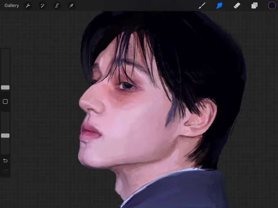Activate the Selection tool
This screenshot has width=278, height=208.
(57, 5)
